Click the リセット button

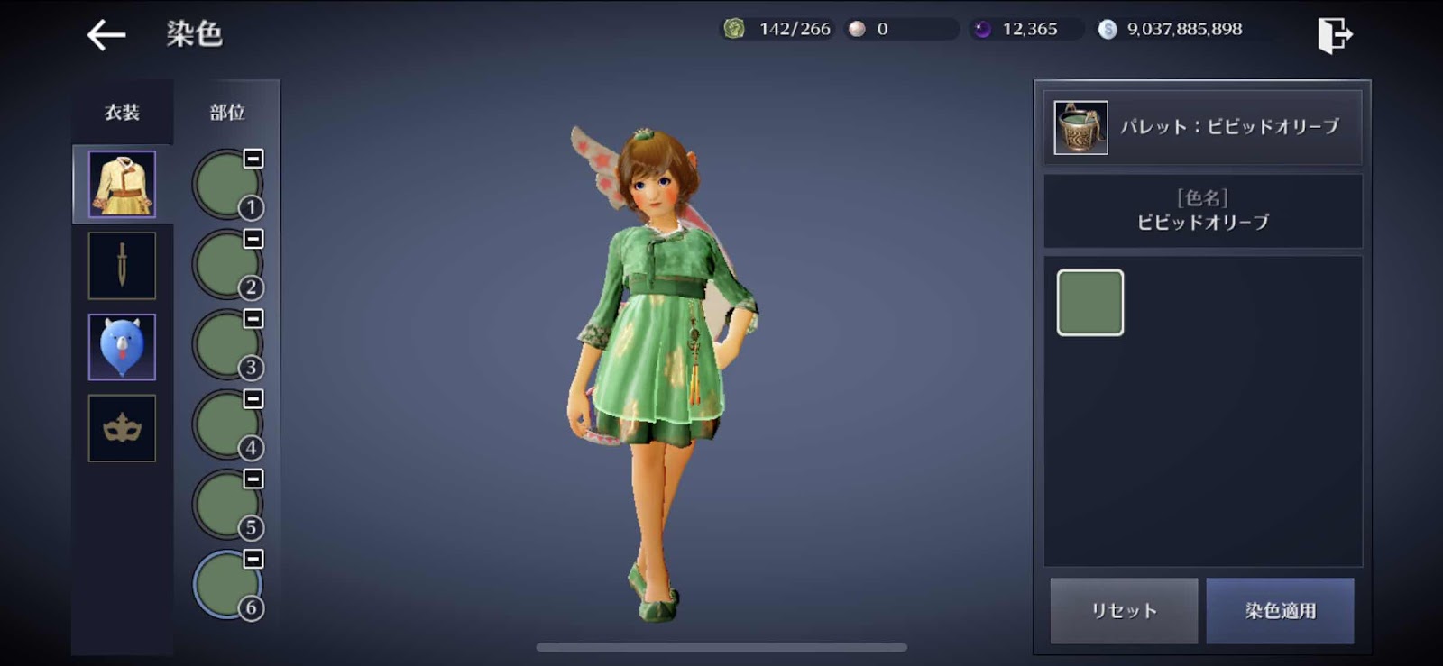pyautogui.click(x=1124, y=611)
